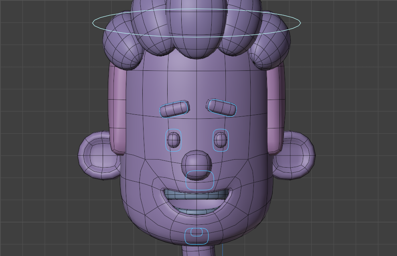This screenshot has width=397, height=256.
Task: Select rig control around the right eyebrow
Action: tap(222, 108)
